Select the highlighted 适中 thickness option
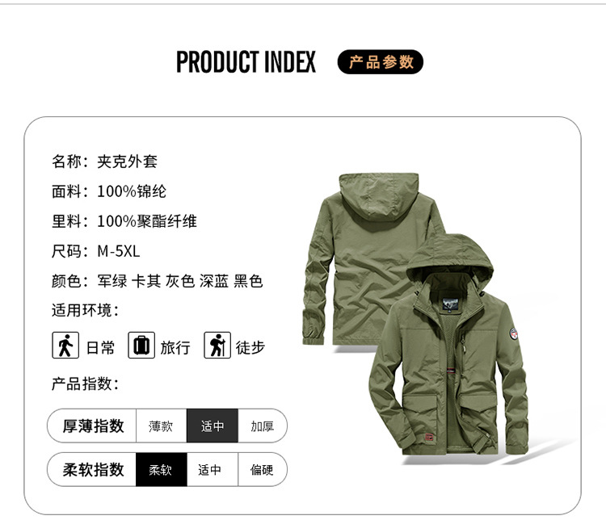 click(x=213, y=426)
